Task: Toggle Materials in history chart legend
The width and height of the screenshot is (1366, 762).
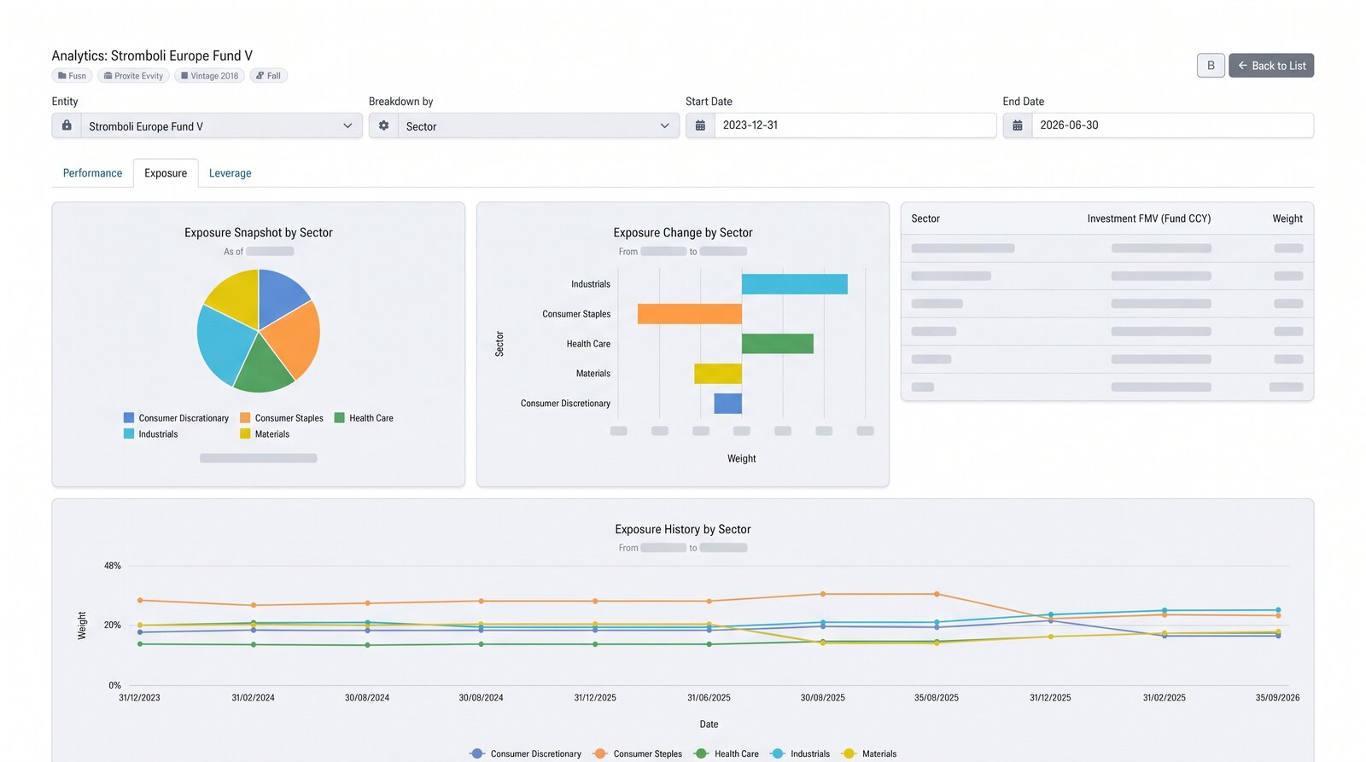Action: coord(869,753)
